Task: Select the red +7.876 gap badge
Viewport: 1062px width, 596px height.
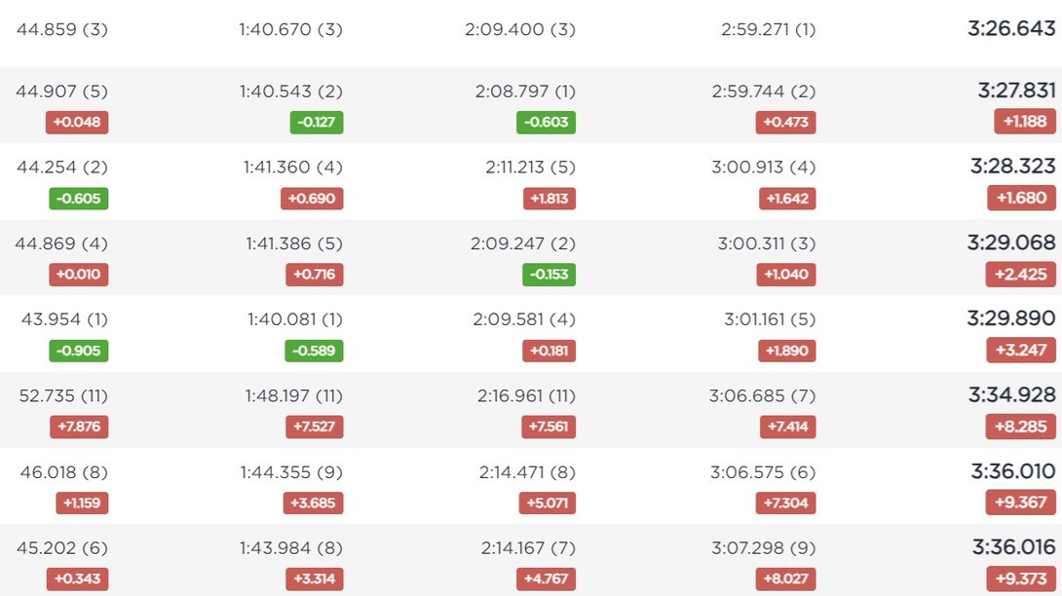Action: (x=79, y=427)
